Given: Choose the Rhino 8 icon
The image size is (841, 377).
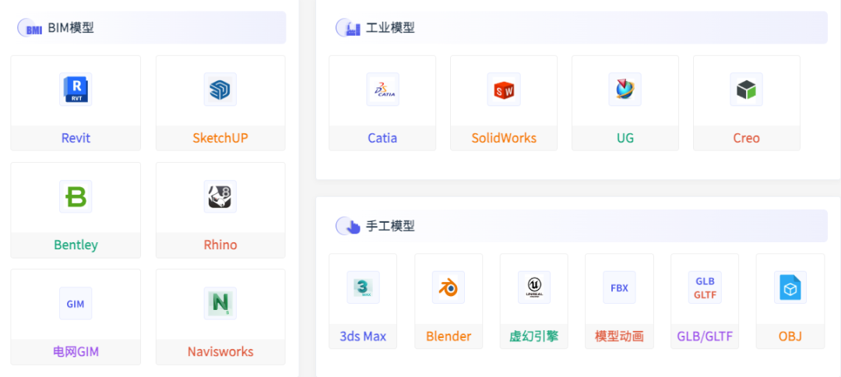Looking at the screenshot, I should pos(220,196).
